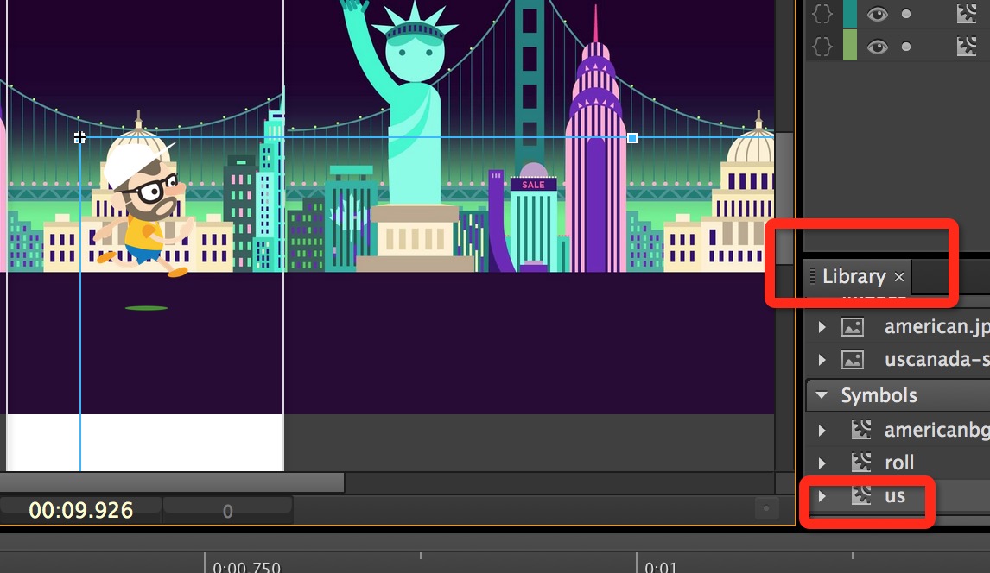Image resolution: width=990 pixels, height=573 pixels.
Task: Expand the uscanada-s image item
Action: coord(822,359)
